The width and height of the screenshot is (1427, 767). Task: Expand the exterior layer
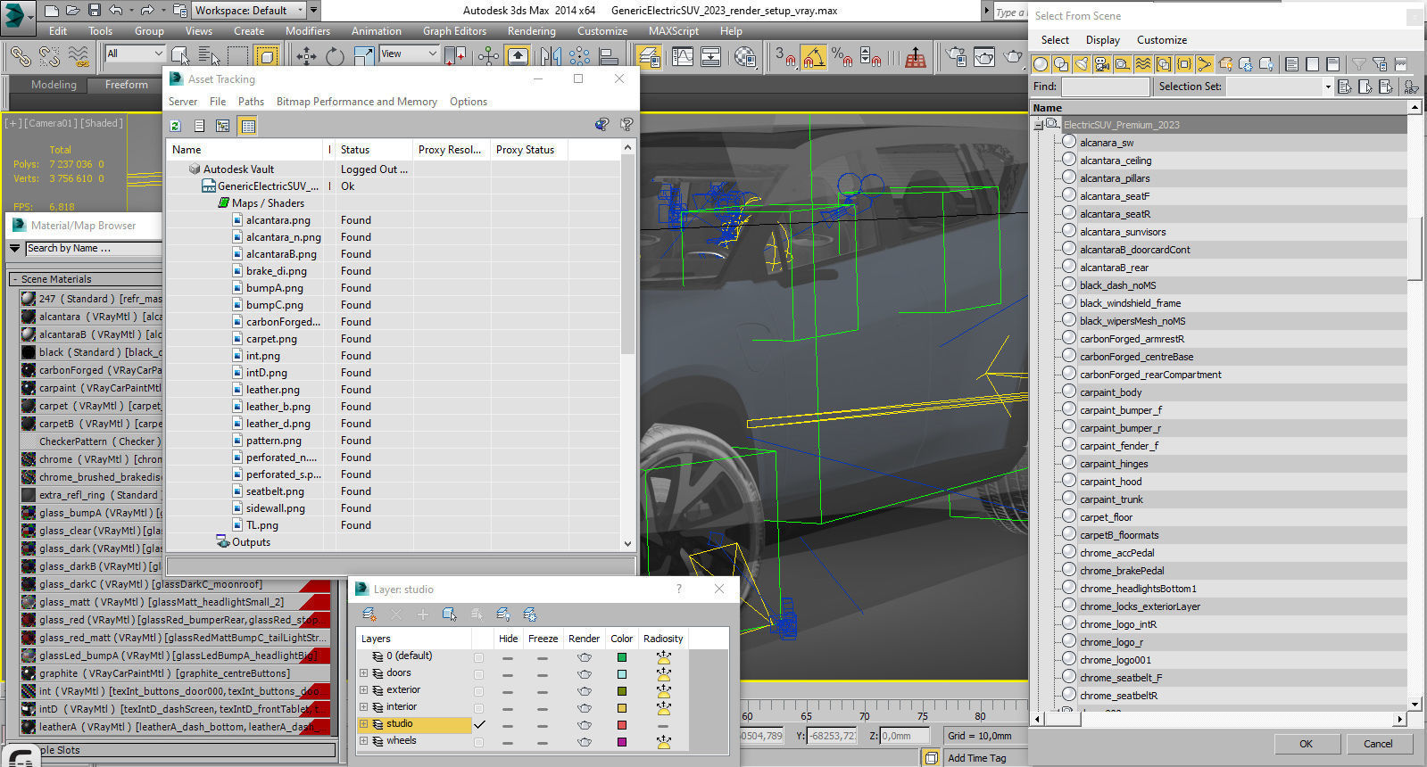tap(363, 690)
